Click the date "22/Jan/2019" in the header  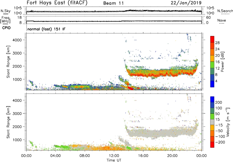point(186,3)
